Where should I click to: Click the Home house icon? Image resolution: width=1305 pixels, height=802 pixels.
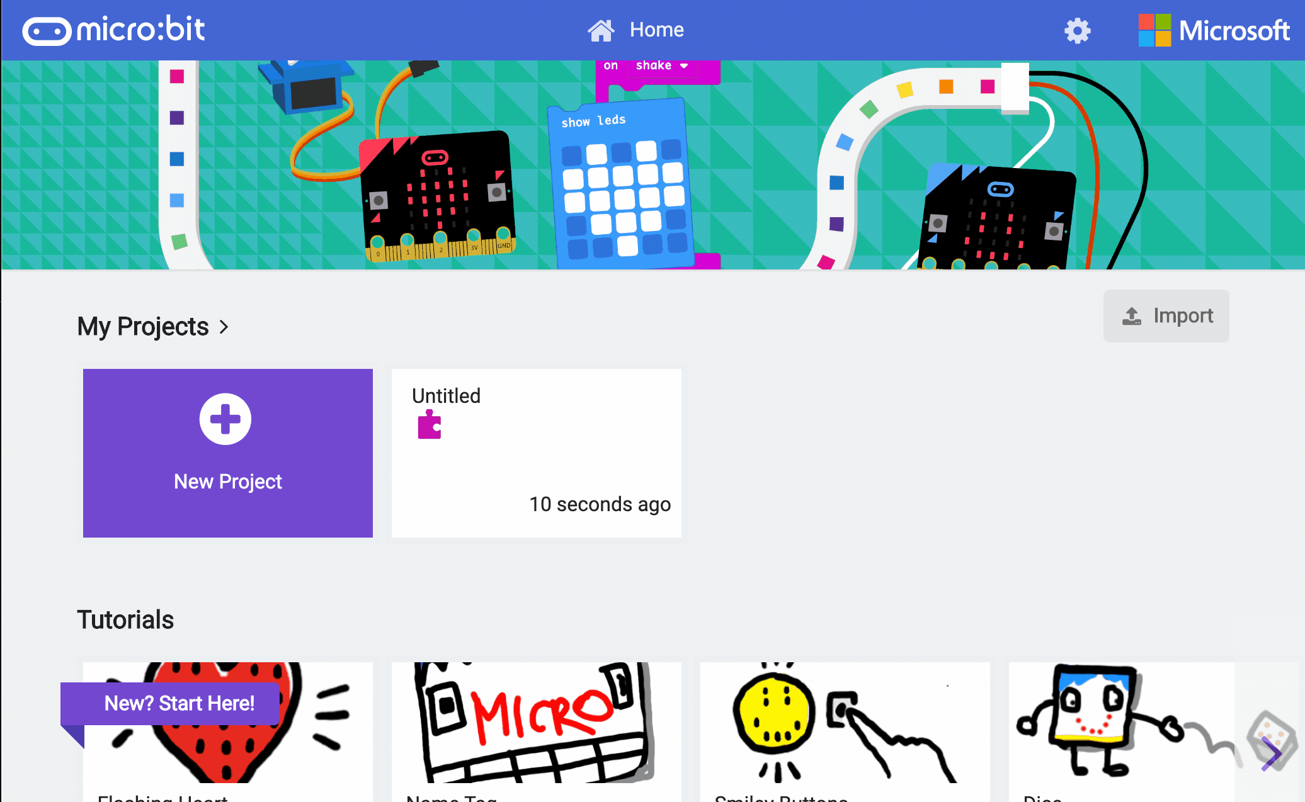pos(601,30)
